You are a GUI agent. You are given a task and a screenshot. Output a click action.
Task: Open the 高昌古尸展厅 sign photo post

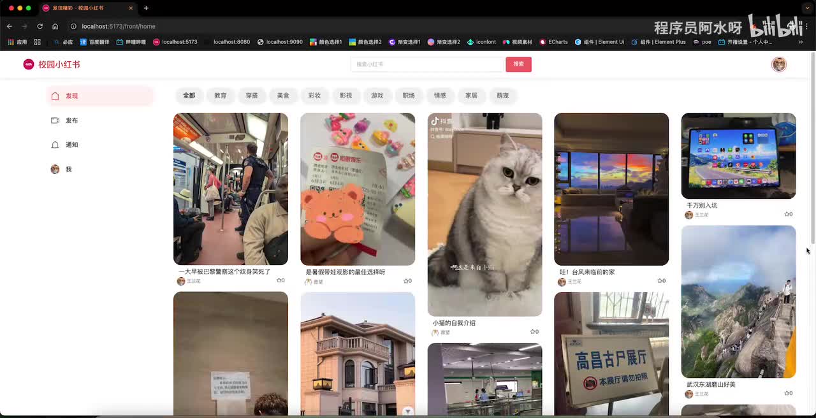pos(611,354)
